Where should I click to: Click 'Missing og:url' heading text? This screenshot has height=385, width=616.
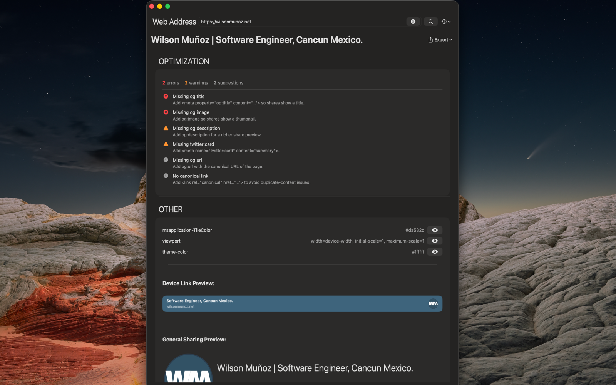pyautogui.click(x=187, y=160)
